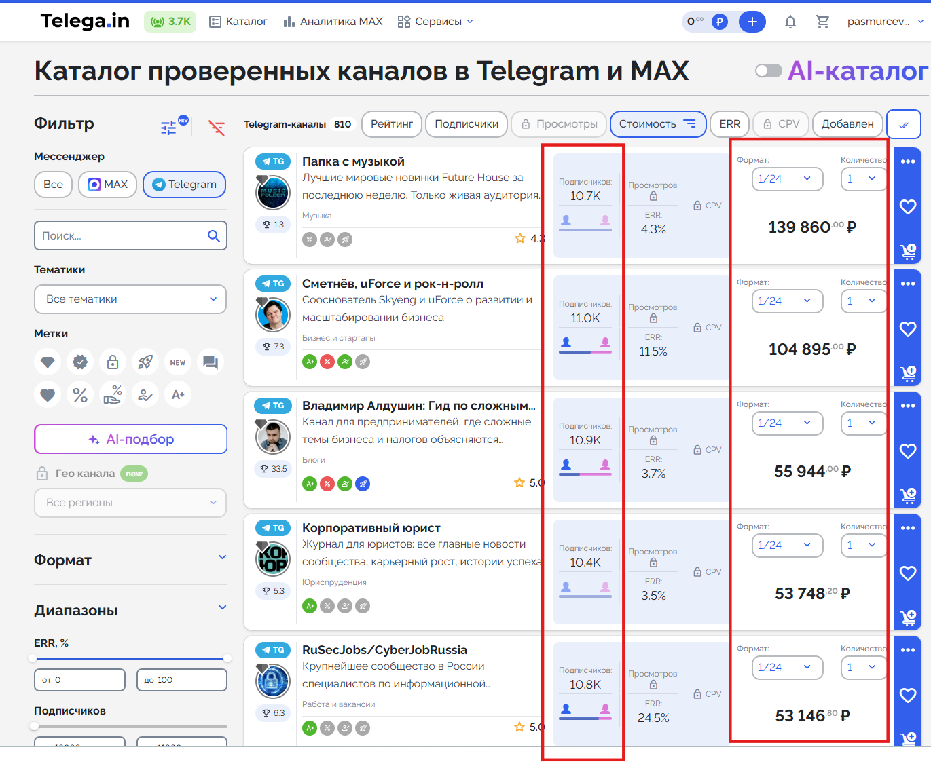
Task: Add Папка с музыкой to favorites
Action: [x=908, y=207]
